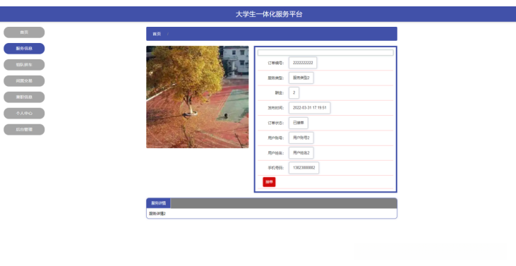Click the order number field 2222222222
The height and width of the screenshot is (266, 516).
(x=303, y=63)
